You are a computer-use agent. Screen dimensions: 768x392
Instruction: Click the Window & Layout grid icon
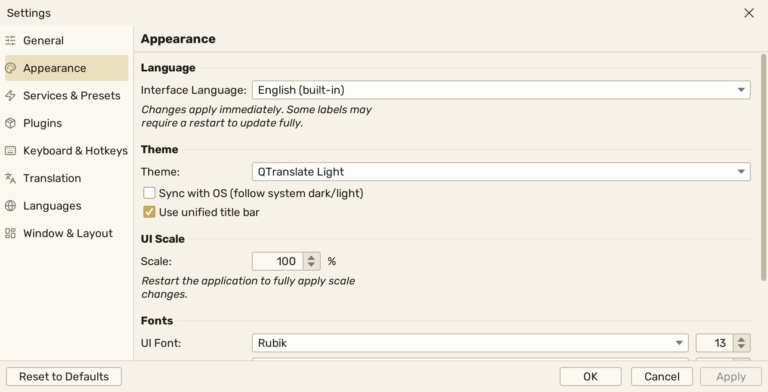[x=10, y=233]
